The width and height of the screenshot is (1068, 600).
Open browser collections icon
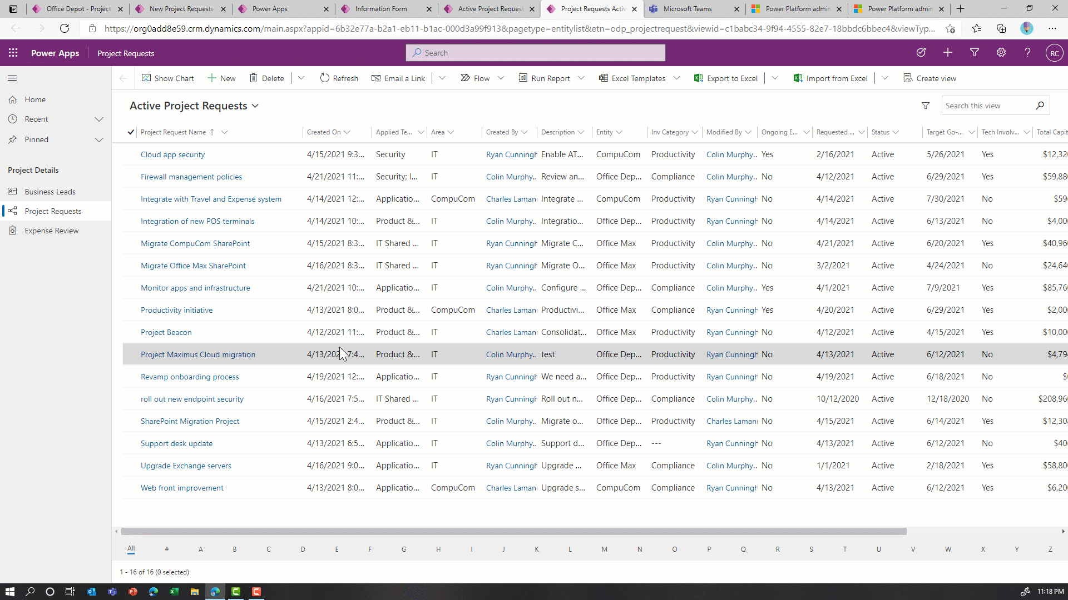pos(1001,28)
